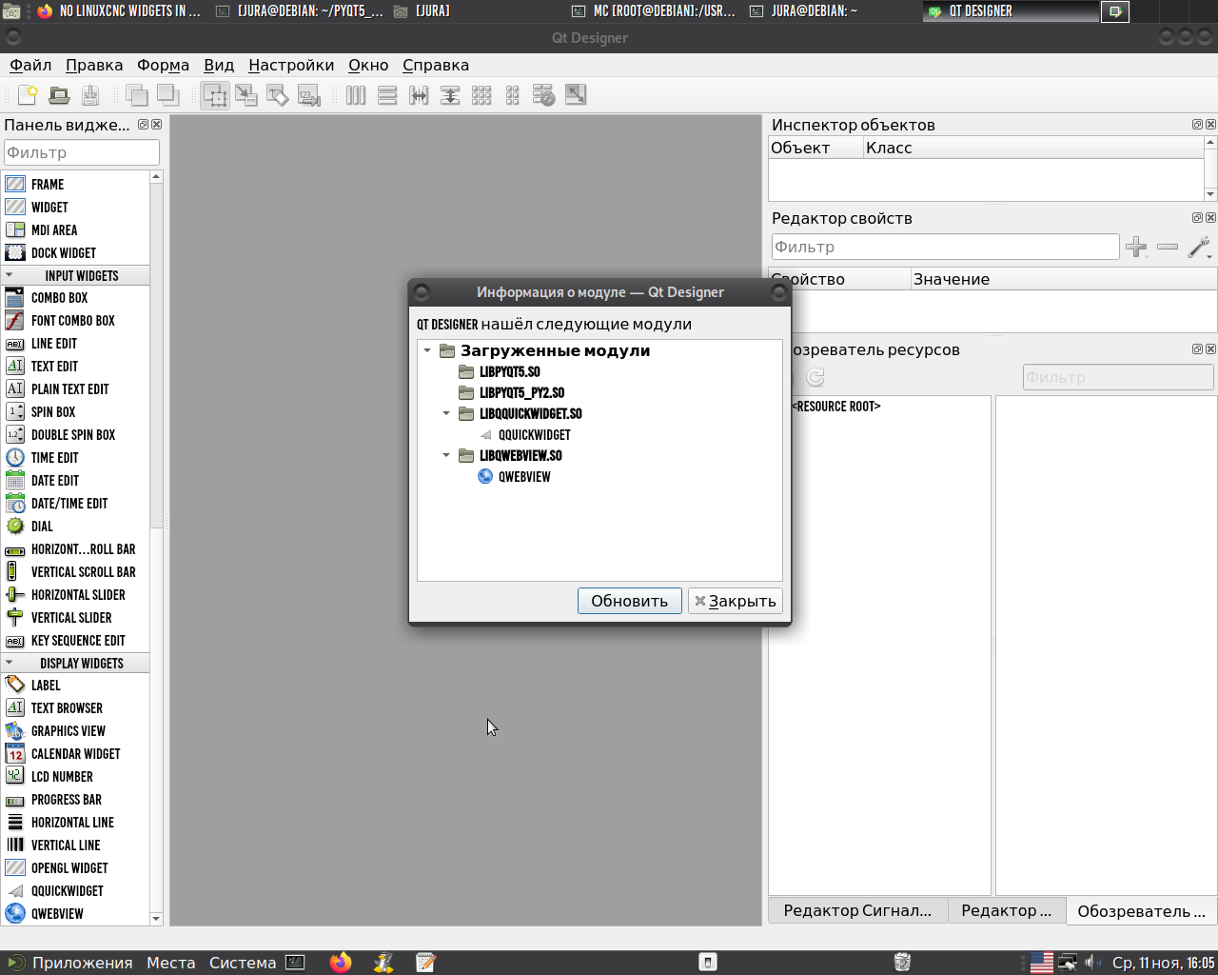Open the wrench configure menu in Property Editor
The height and width of the screenshot is (975, 1218).
click(1200, 248)
